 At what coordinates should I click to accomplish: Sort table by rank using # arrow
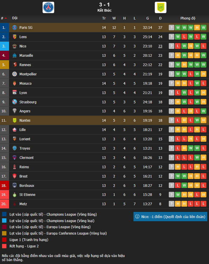click(x=4, y=18)
